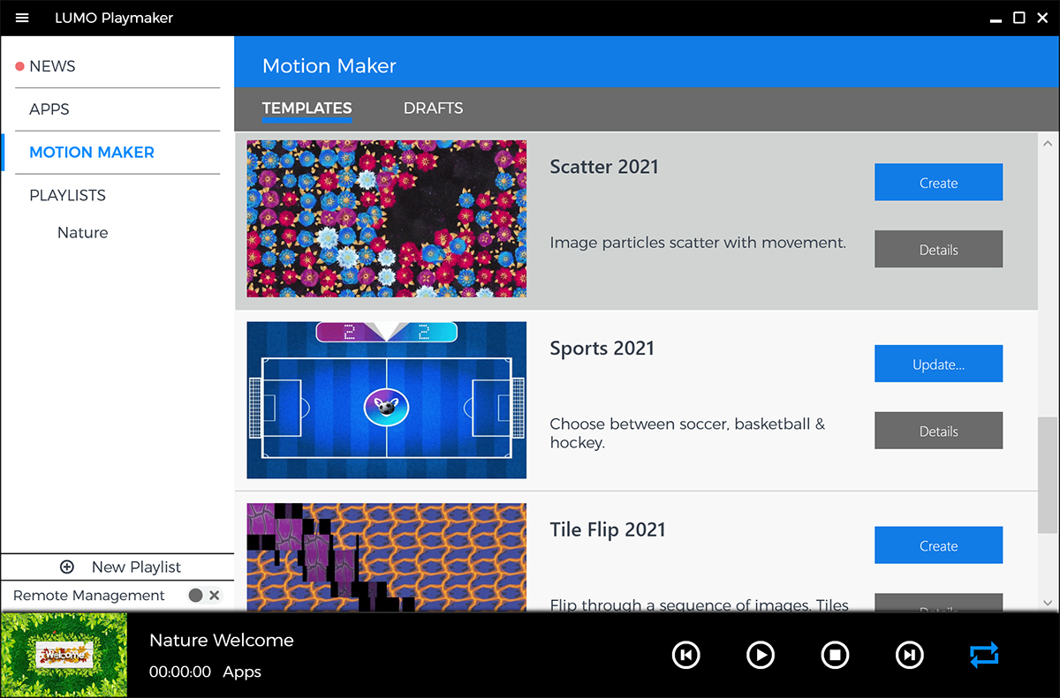Skip to the previous track
The width and height of the screenshot is (1060, 698).
click(685, 655)
